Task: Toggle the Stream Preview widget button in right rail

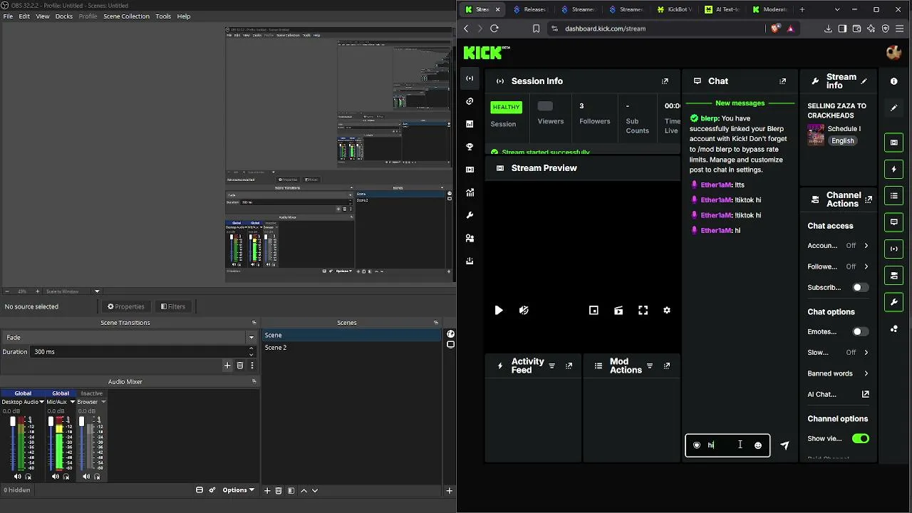Action: (x=894, y=142)
